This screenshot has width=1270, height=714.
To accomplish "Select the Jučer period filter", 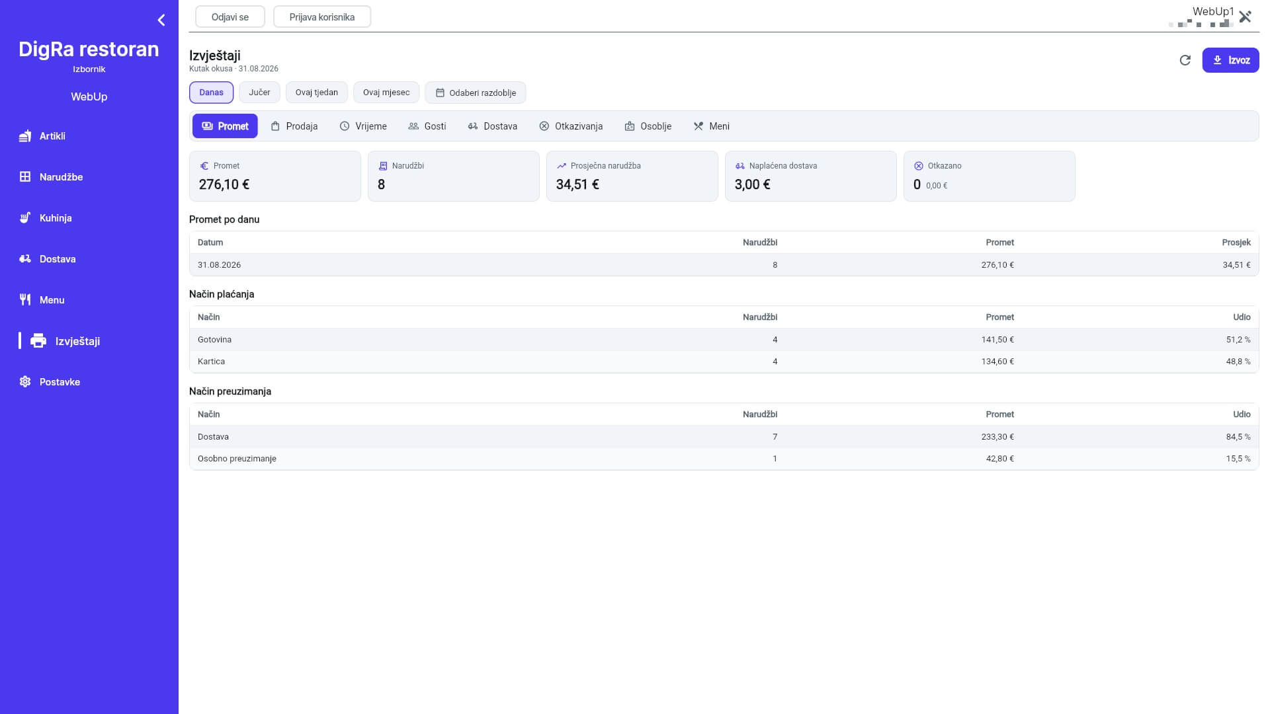I will tap(259, 93).
